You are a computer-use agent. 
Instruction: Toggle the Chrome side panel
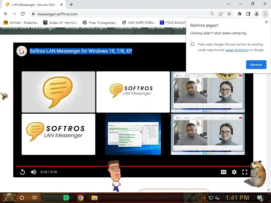point(248,14)
